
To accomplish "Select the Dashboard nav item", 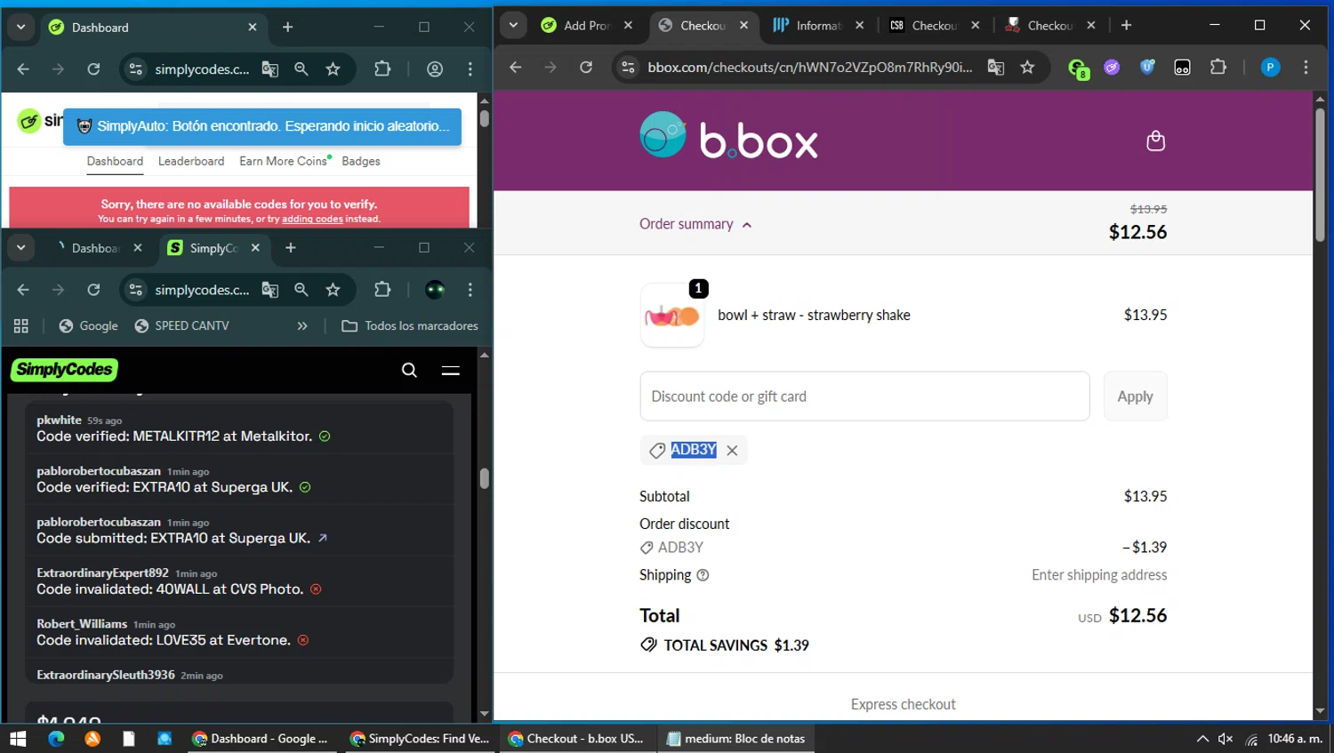I will pos(115,161).
